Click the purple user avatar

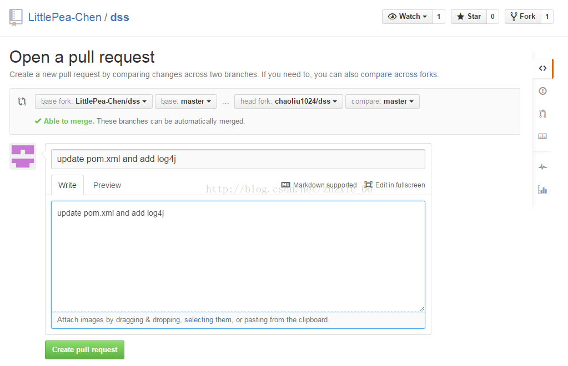[23, 156]
